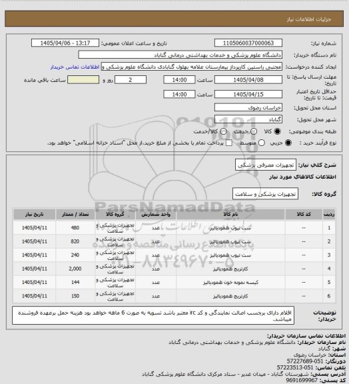This screenshot has height=384, width=349.
Task: Click the جزئیات اطلاعات نیاز header bar
Action: [x=174, y=19]
